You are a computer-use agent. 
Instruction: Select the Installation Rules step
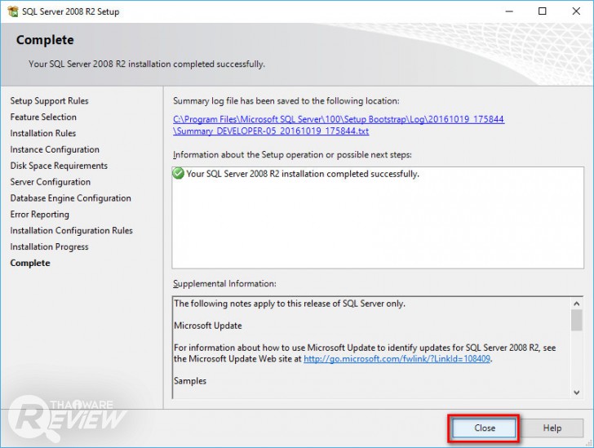tap(42, 133)
